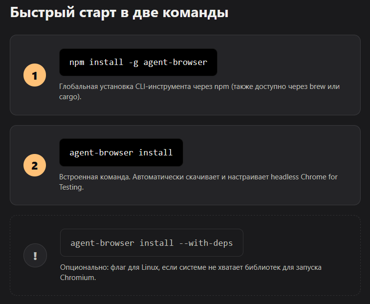Select the 'agent-browser install --with-deps' code block
Screen dimensions: 370x304
coord(152,242)
